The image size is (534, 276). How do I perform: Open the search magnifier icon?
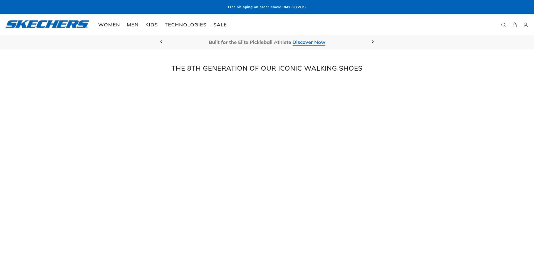click(503, 25)
